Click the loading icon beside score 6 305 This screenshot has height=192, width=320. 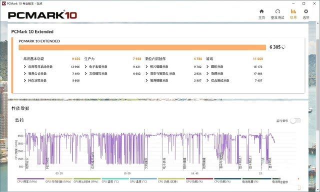[283, 47]
